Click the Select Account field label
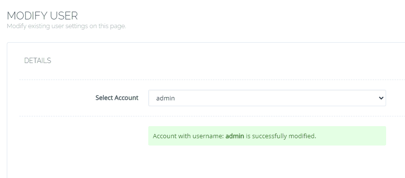Image resolution: width=405 pixels, height=178 pixels. 117,98
